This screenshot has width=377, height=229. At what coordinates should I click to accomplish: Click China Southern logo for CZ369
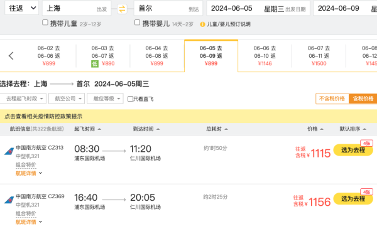9,200
